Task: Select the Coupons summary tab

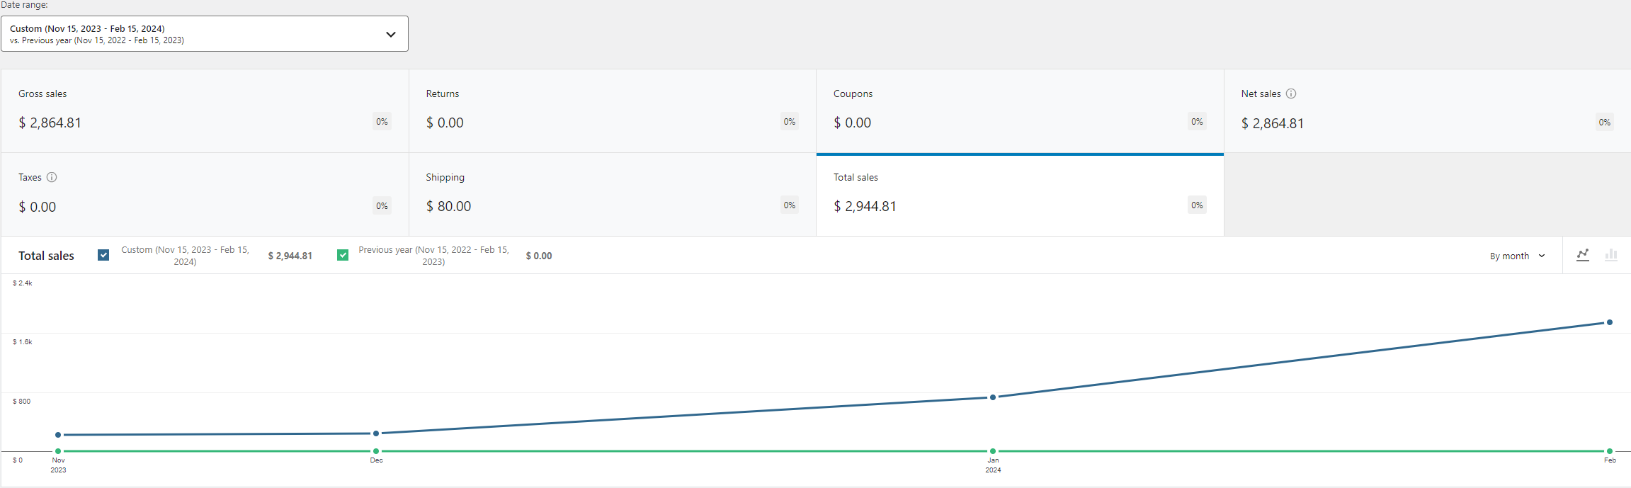Action: (x=1019, y=110)
